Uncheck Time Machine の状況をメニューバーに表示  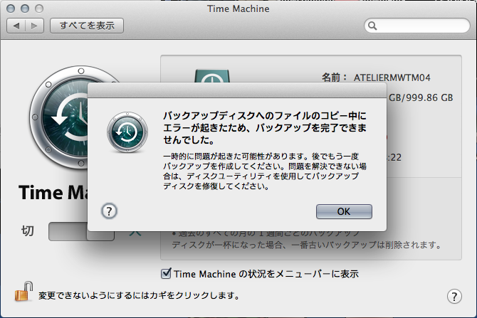pyautogui.click(x=167, y=273)
